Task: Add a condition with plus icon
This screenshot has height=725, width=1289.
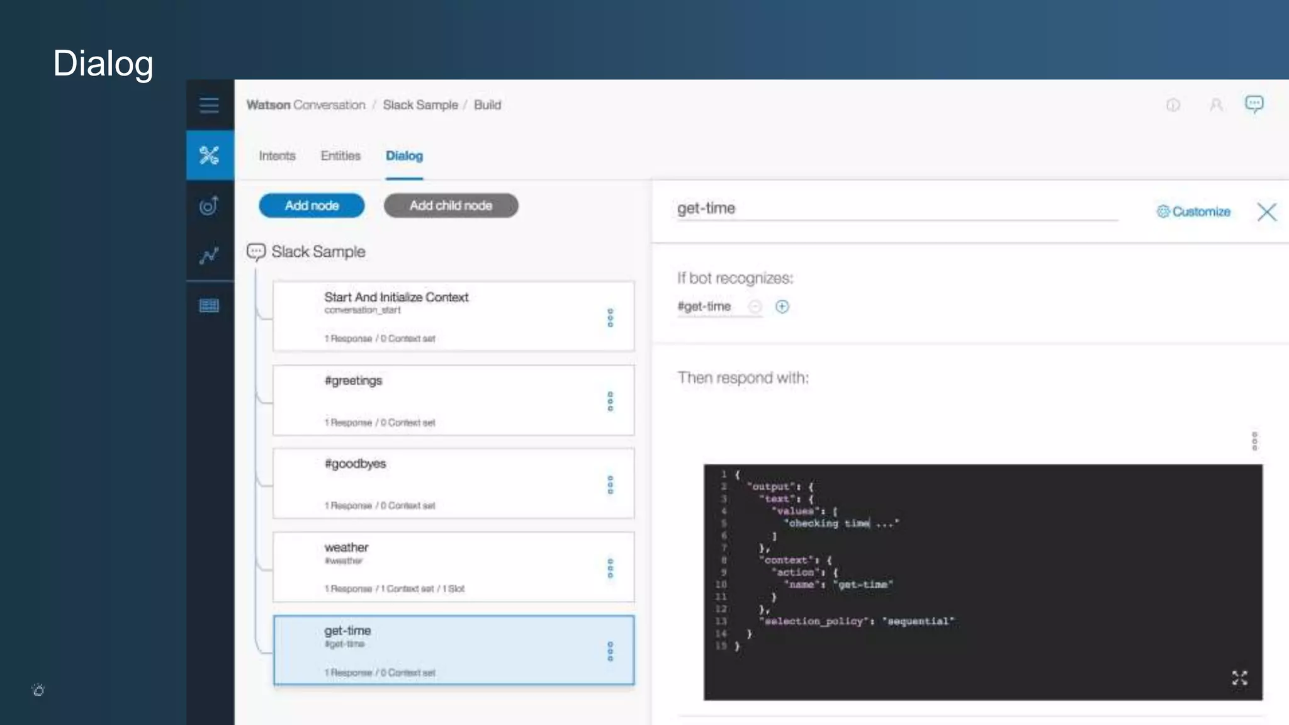Action: click(782, 306)
